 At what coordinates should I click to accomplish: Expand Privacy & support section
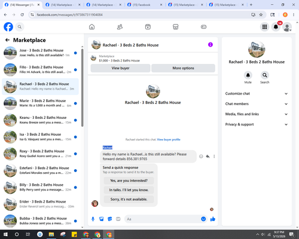pyautogui.click(x=257, y=124)
